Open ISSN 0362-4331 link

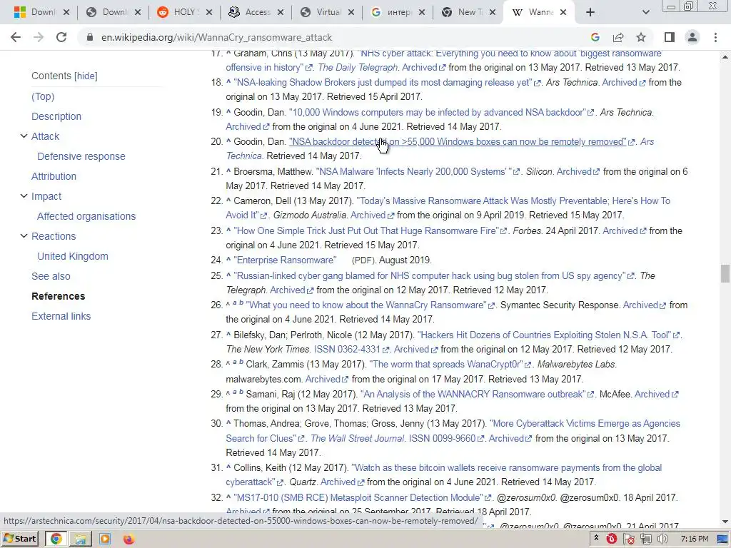(x=348, y=349)
